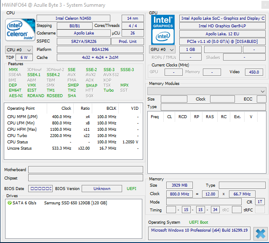Select the CPU LFM (Min) row

point(73,123)
